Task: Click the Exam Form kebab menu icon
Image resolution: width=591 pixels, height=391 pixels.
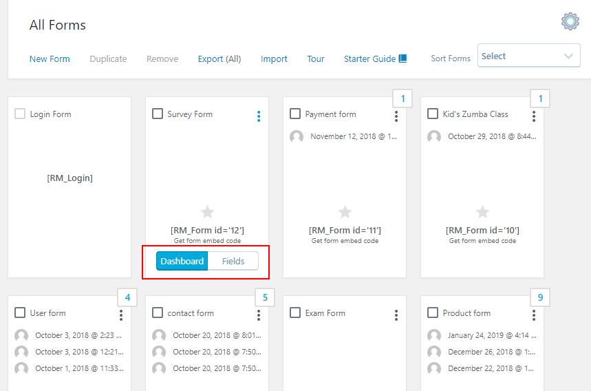Action: pyautogui.click(x=396, y=315)
